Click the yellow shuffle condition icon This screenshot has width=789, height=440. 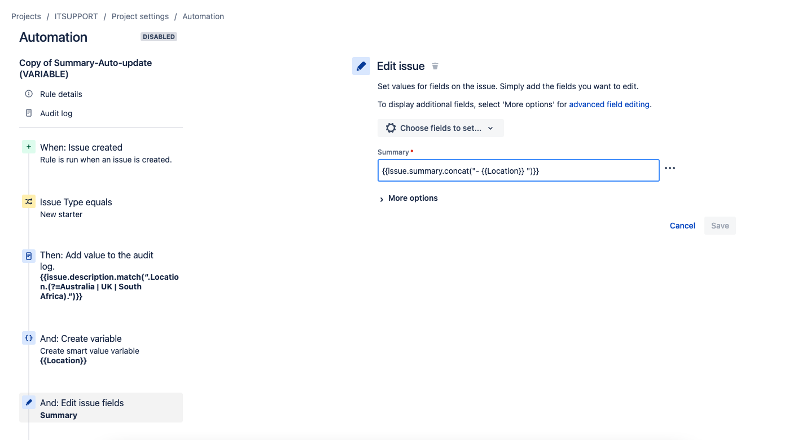[29, 201]
